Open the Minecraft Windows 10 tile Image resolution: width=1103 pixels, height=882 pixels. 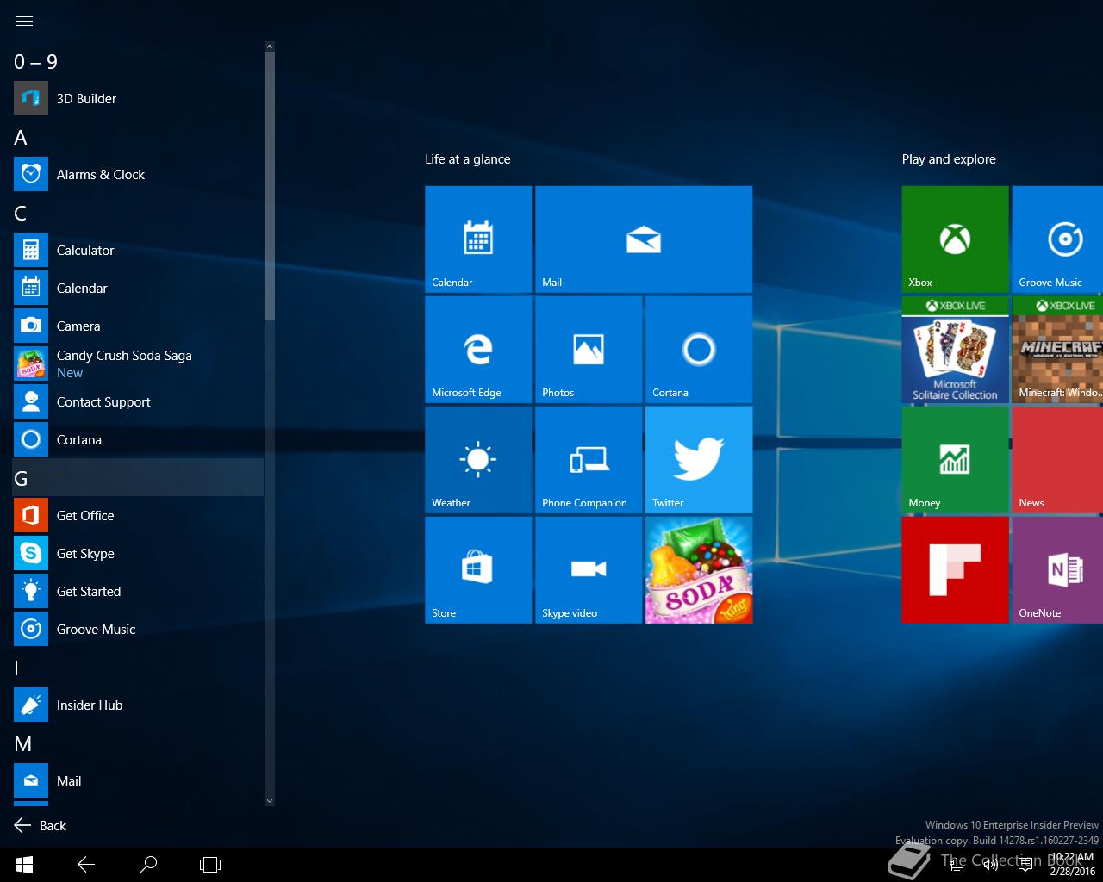click(x=1057, y=350)
